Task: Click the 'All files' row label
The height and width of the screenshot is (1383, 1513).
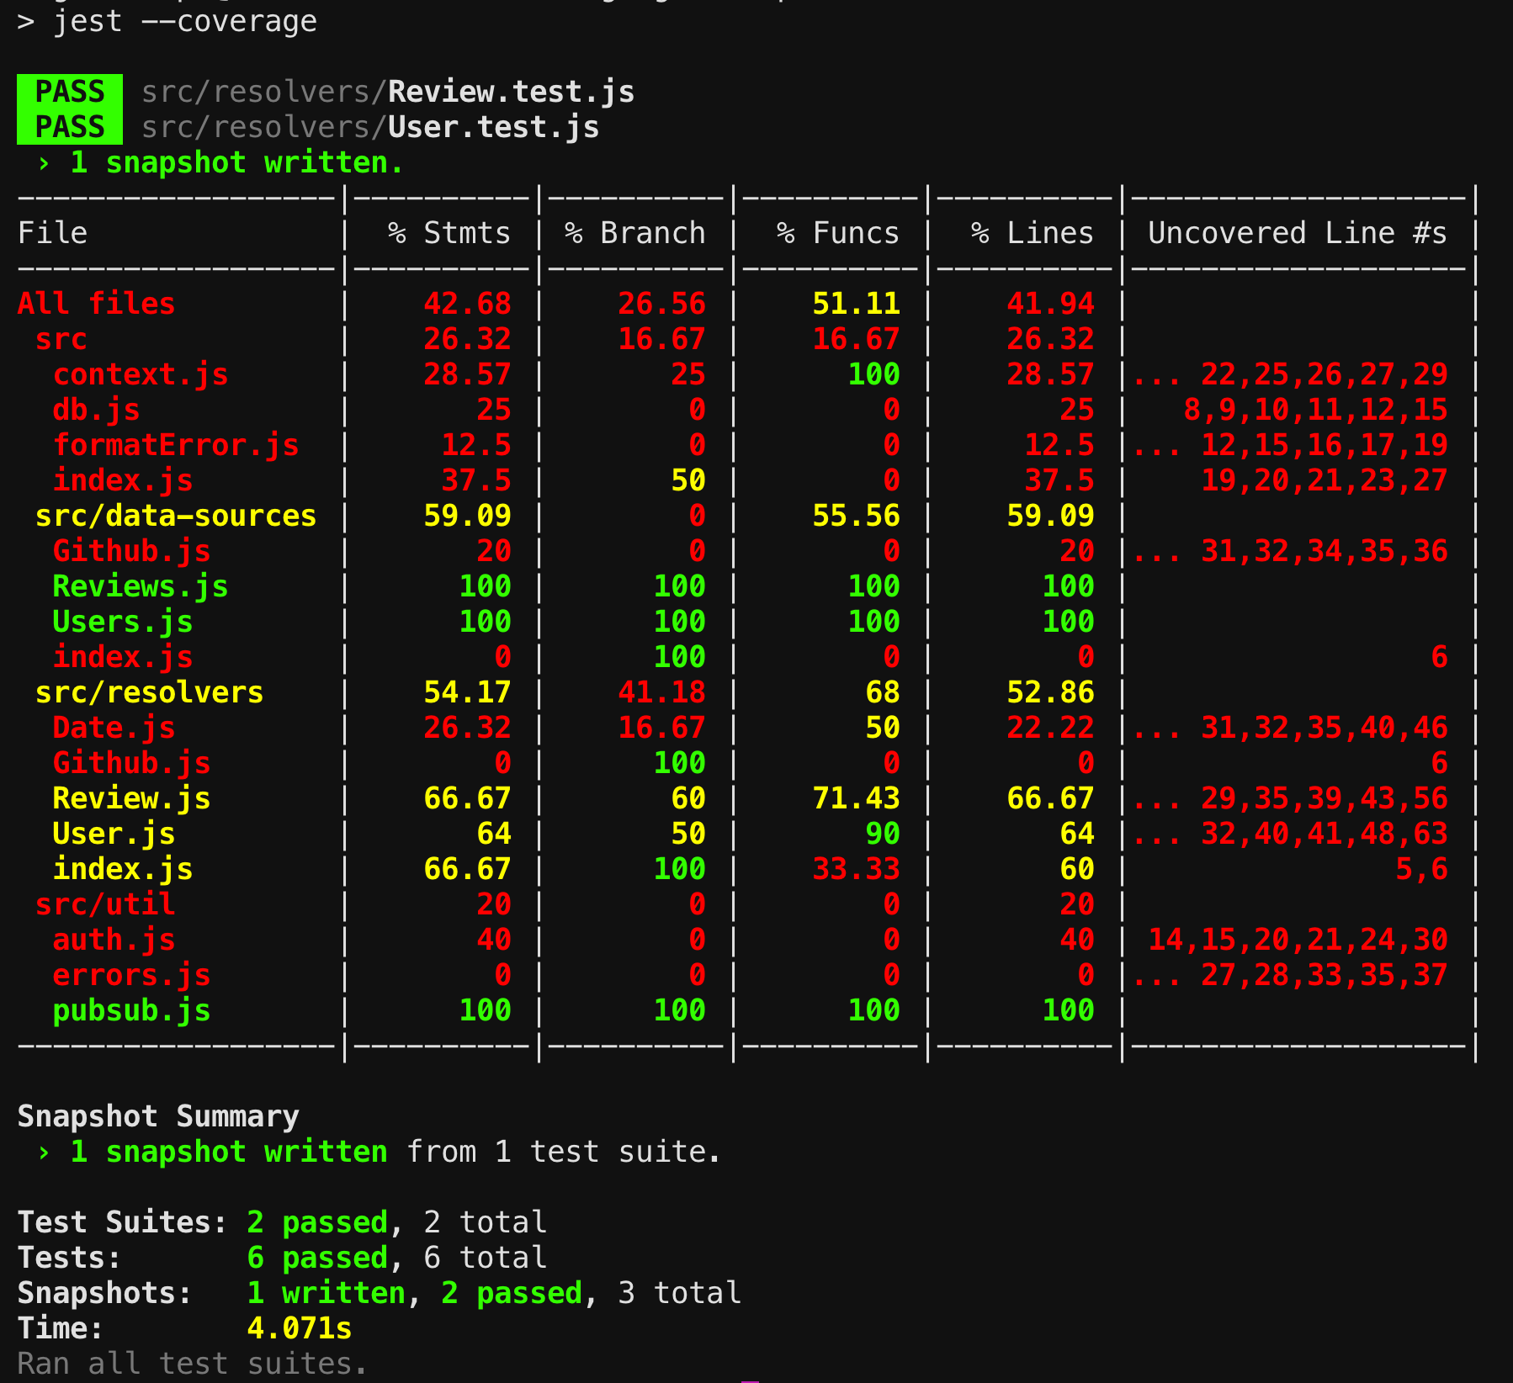Action: click(x=97, y=304)
